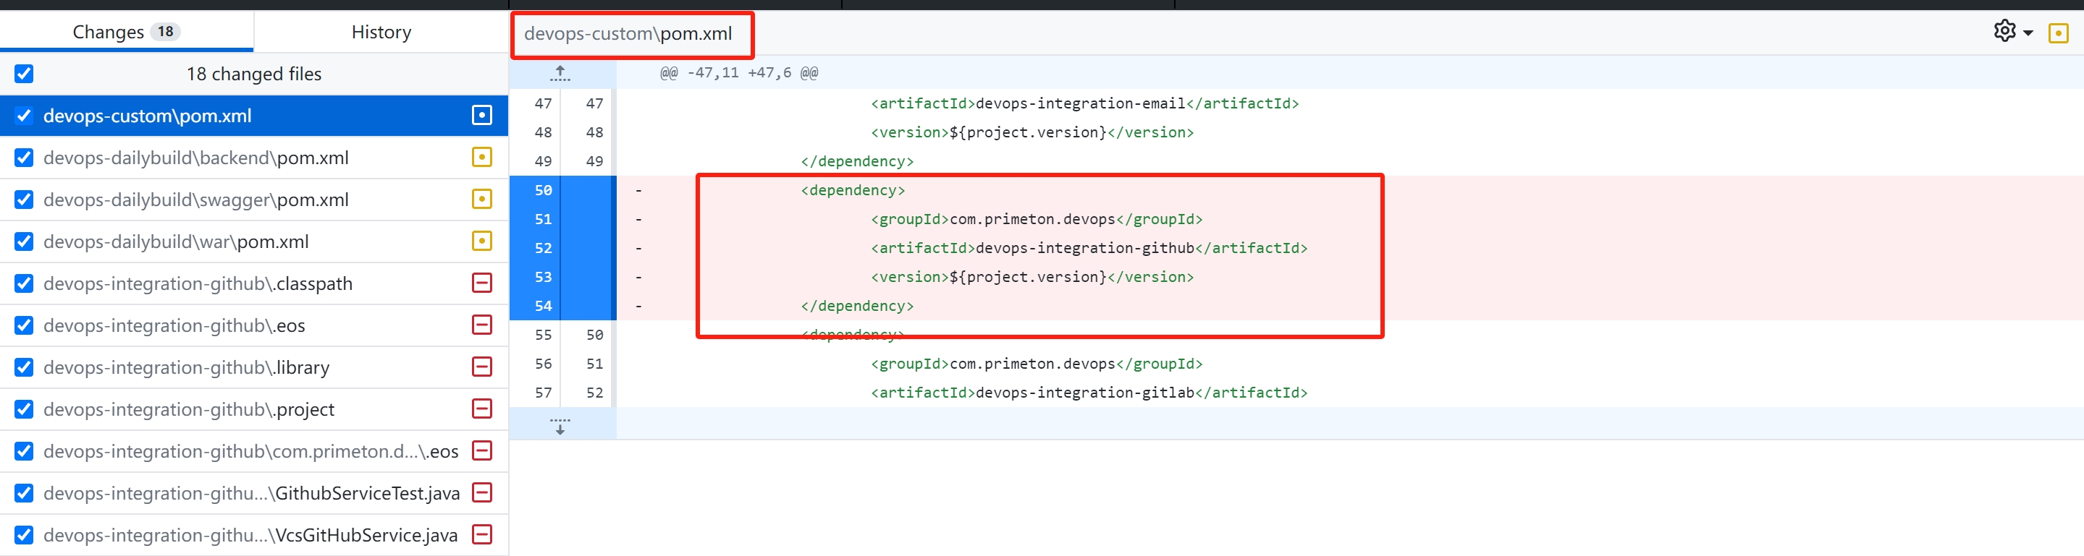
Task: Click deleted status icon for com.primeton.d...\.eos
Action: pyautogui.click(x=481, y=450)
